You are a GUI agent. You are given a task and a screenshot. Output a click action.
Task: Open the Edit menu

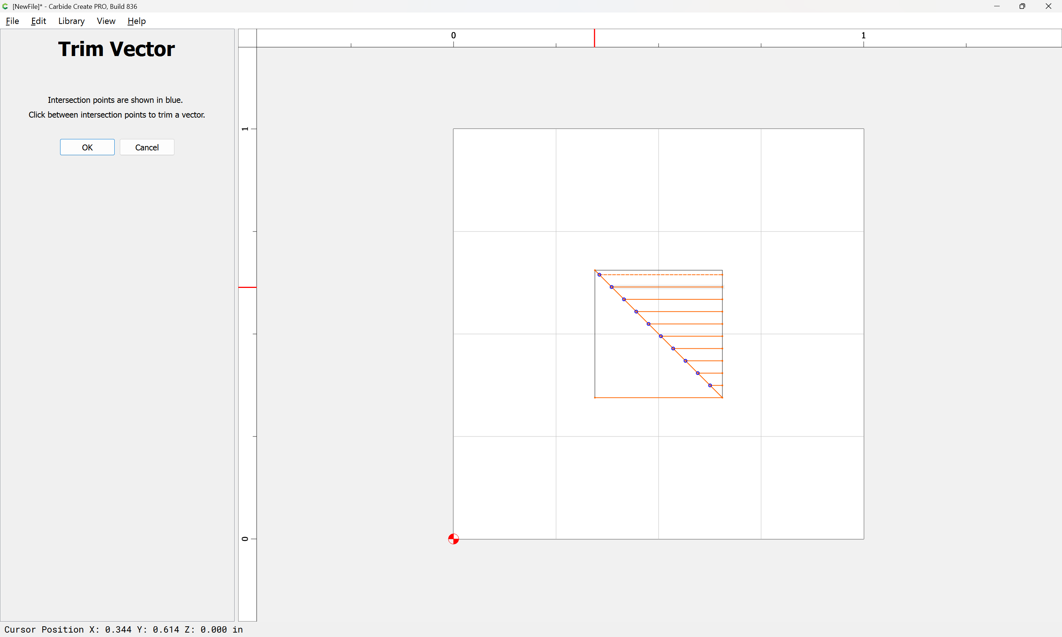[x=38, y=21]
